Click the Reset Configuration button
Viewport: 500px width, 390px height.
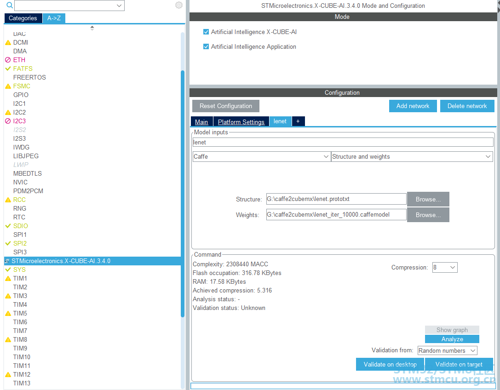(x=226, y=106)
